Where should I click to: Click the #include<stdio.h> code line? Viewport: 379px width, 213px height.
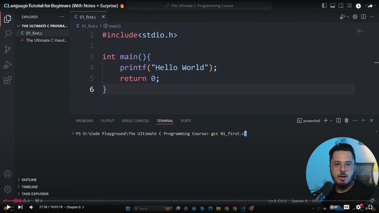(140, 35)
